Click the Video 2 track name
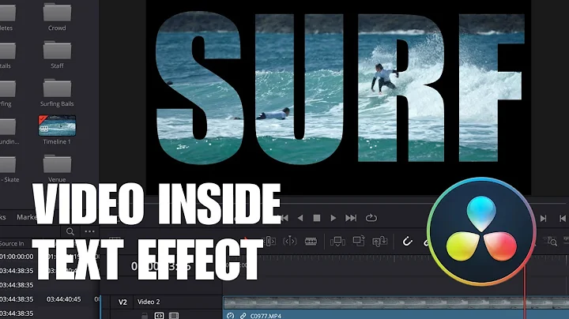The width and height of the screenshot is (569, 319). [149, 302]
